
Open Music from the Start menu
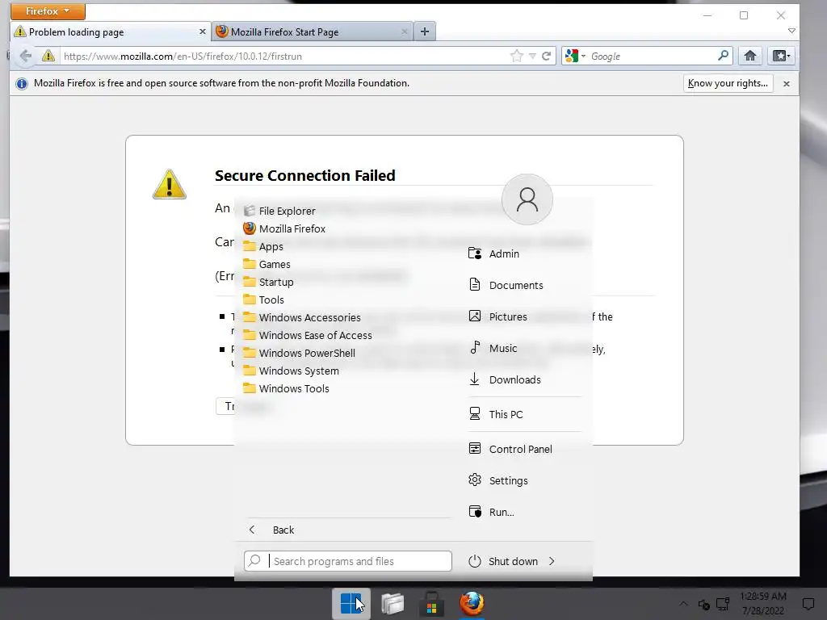[493, 348]
